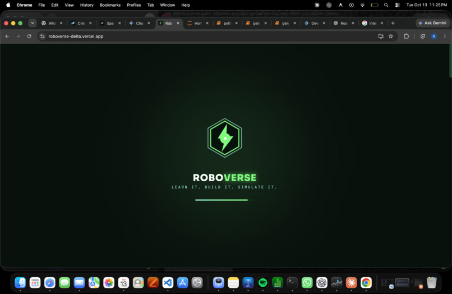Click the date and time 'Tue Oct 13 11:25 PM'
Screen dimensions: 452x294
(427, 5)
